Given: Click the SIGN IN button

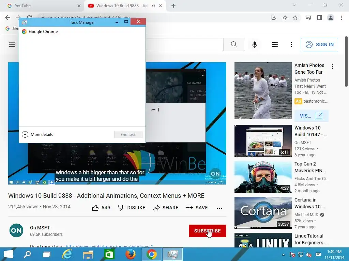Looking at the screenshot, I should [x=319, y=45].
